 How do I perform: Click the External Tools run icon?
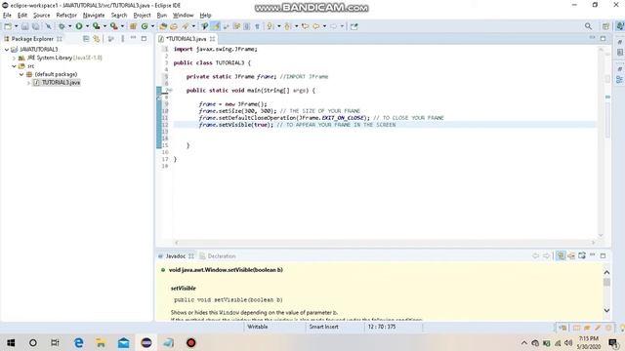click(x=114, y=26)
